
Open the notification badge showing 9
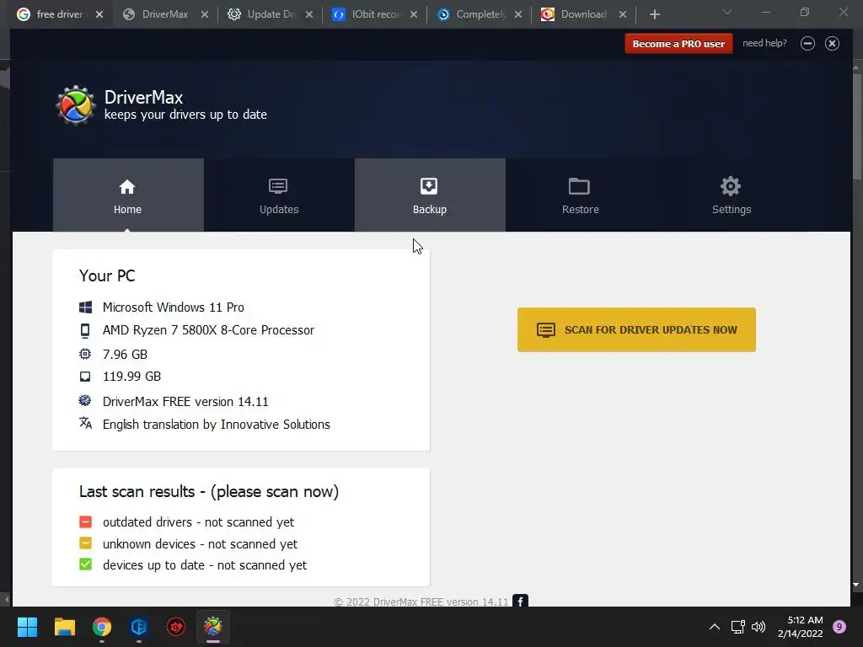[839, 627]
